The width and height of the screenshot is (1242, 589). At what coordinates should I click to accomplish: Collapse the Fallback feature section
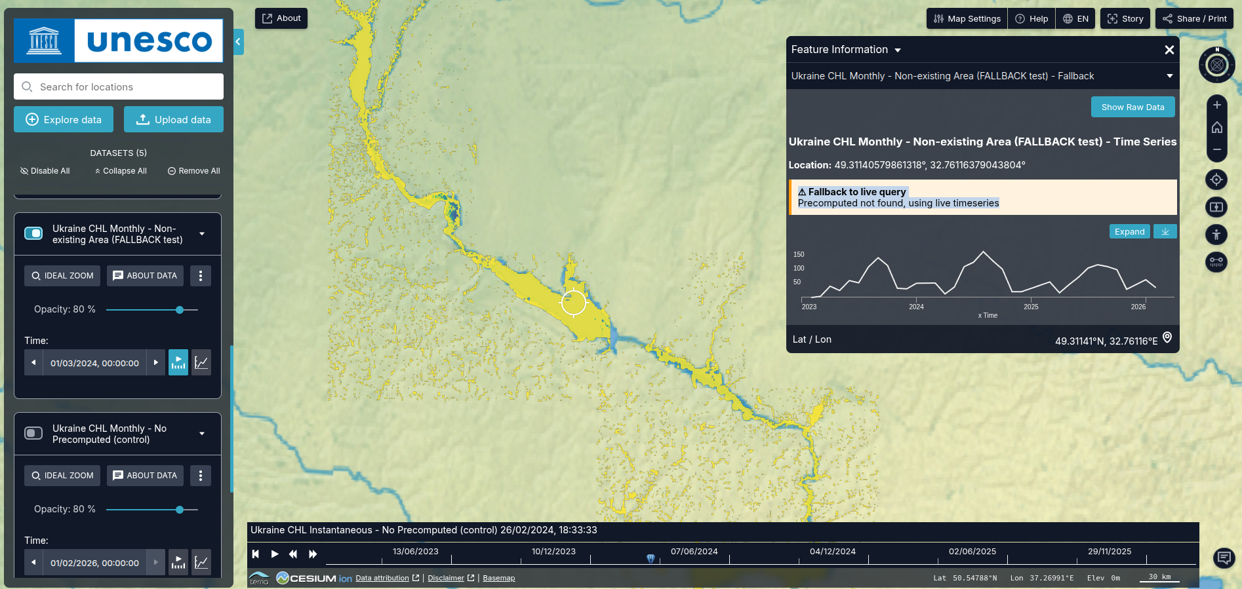(1169, 76)
